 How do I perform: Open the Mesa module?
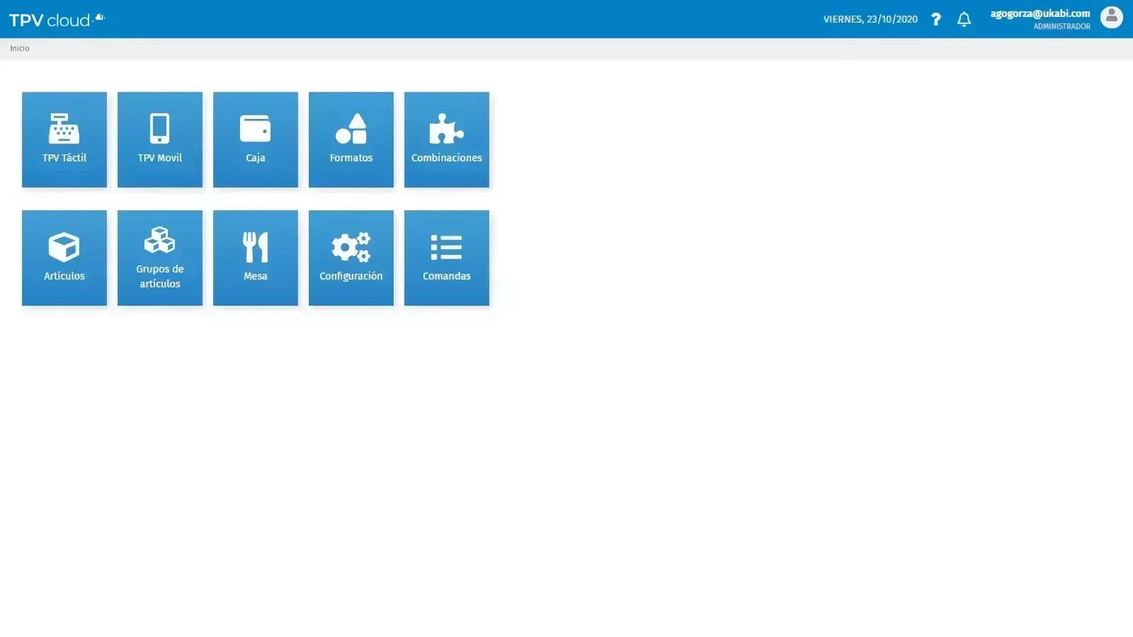pyautogui.click(x=255, y=258)
